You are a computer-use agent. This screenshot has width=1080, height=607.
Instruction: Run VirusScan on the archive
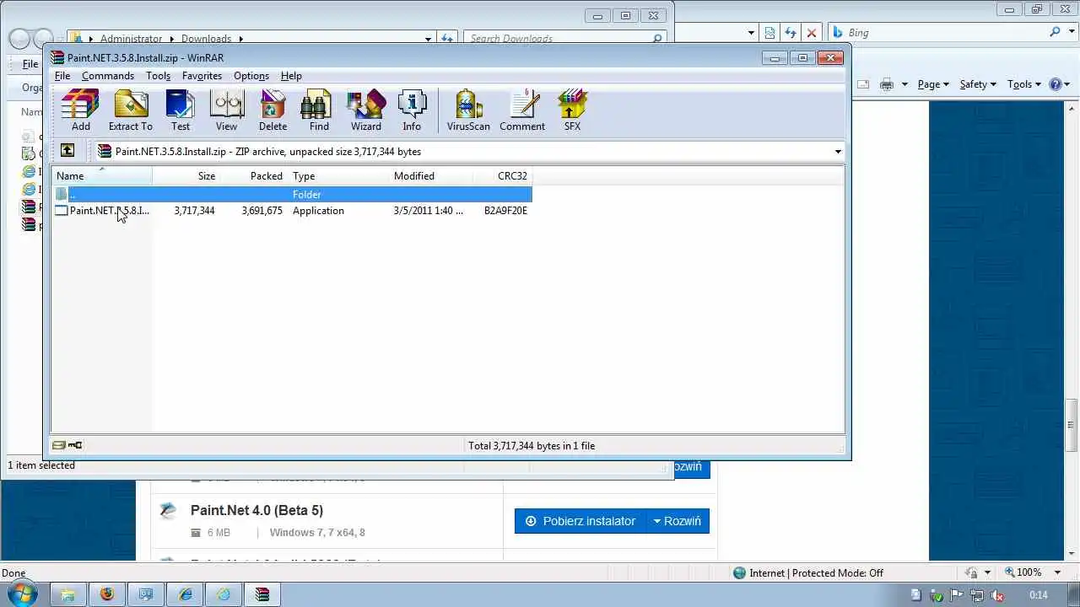(x=468, y=110)
